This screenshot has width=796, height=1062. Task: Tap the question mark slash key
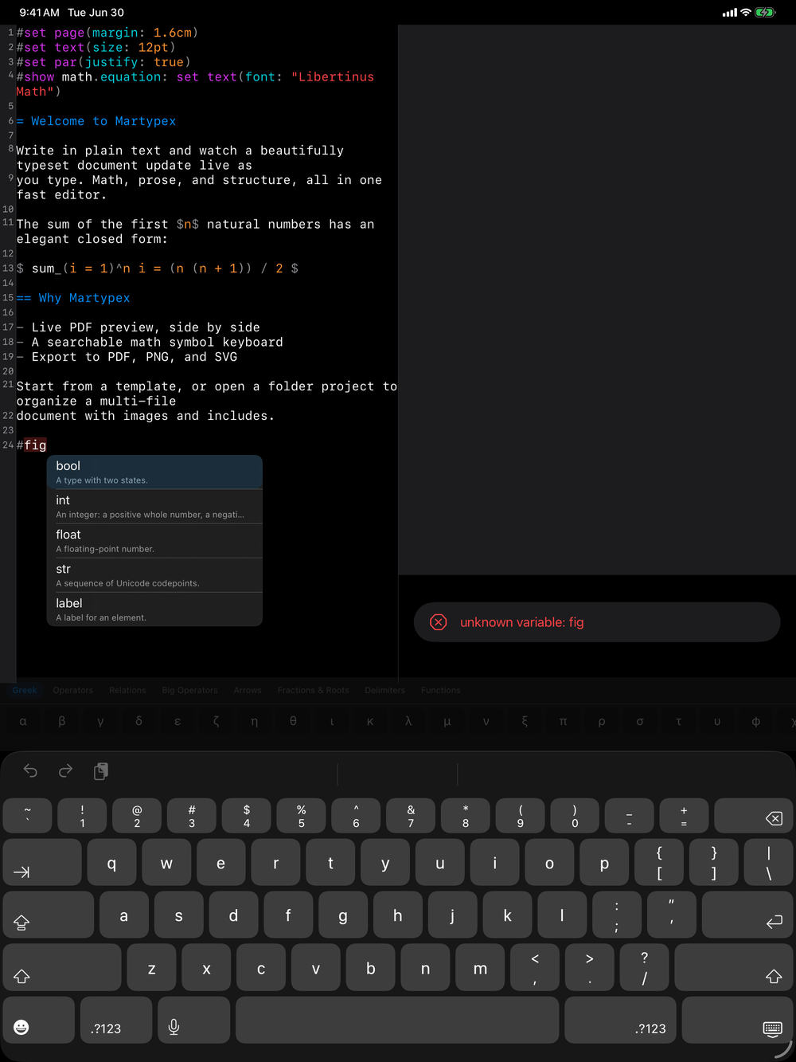(x=644, y=968)
